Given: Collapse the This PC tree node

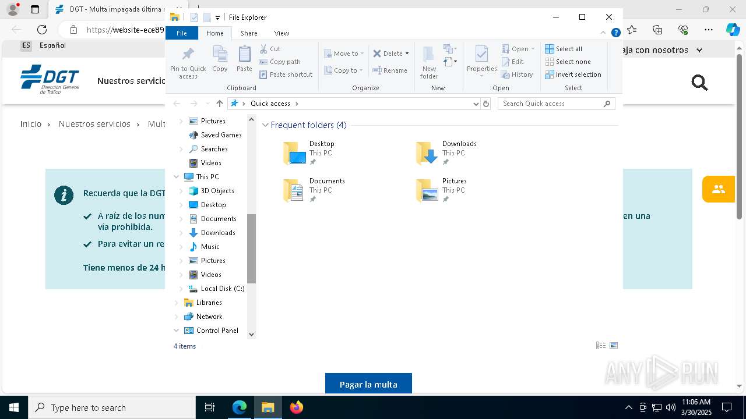Looking at the screenshot, I should [177, 177].
